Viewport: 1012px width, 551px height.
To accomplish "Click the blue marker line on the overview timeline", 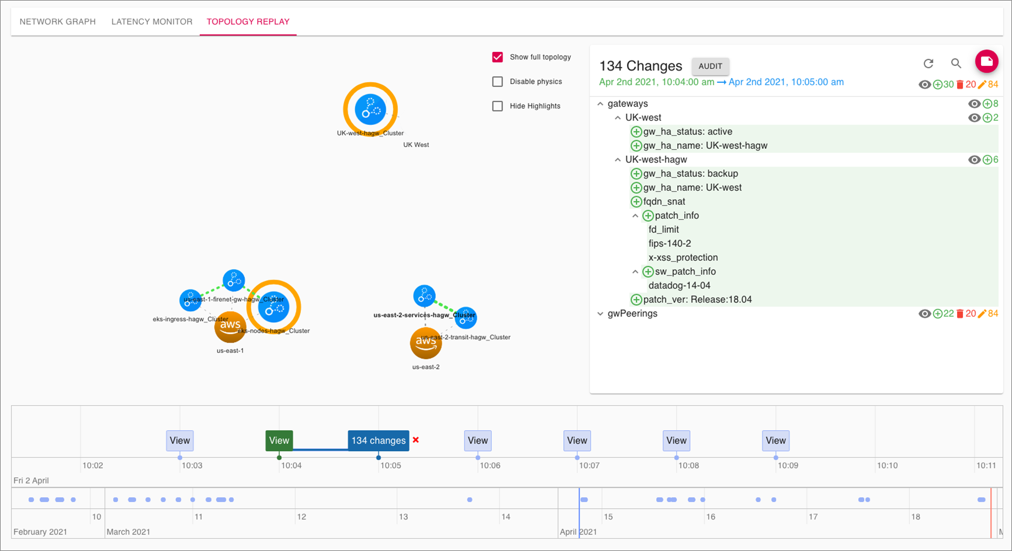I will [x=579, y=512].
